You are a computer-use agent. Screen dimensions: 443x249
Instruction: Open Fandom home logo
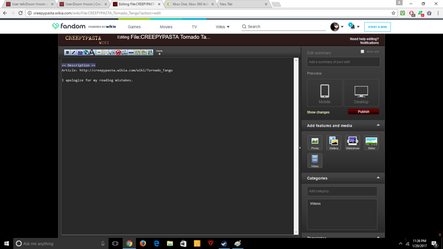pyautogui.click(x=69, y=26)
